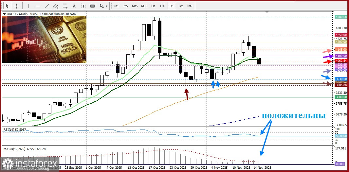Pick the horizontal line drawing tool
The image size is (349, 172).
[37, 6]
